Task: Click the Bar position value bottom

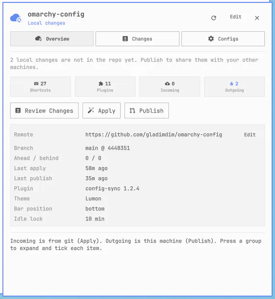Action: [x=95, y=209]
